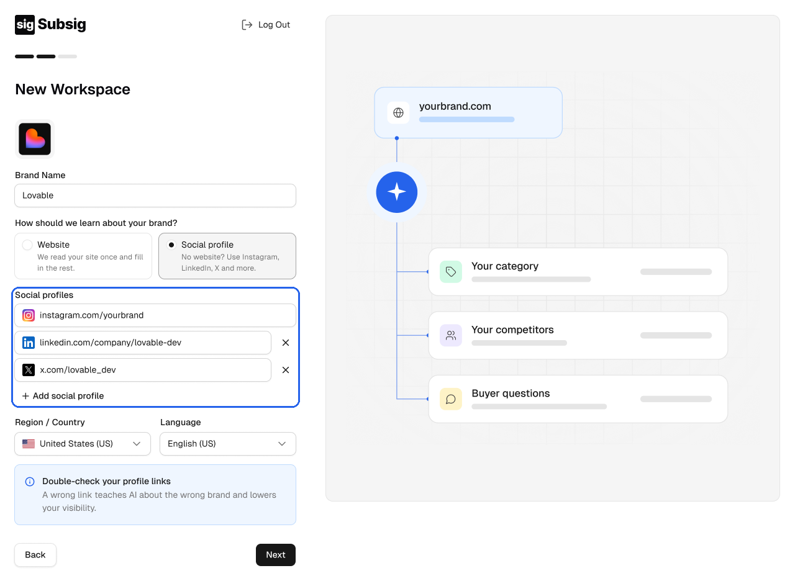795x581 pixels.
Task: Click the info icon in profile links notice
Action: [30, 482]
